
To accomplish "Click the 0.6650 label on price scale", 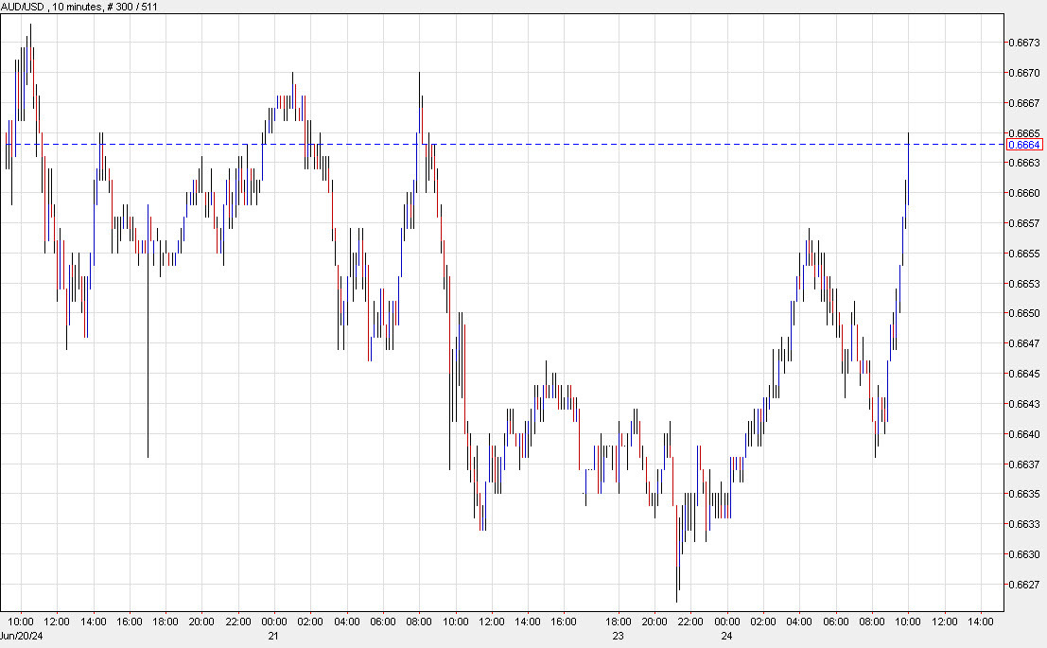I will point(1024,313).
